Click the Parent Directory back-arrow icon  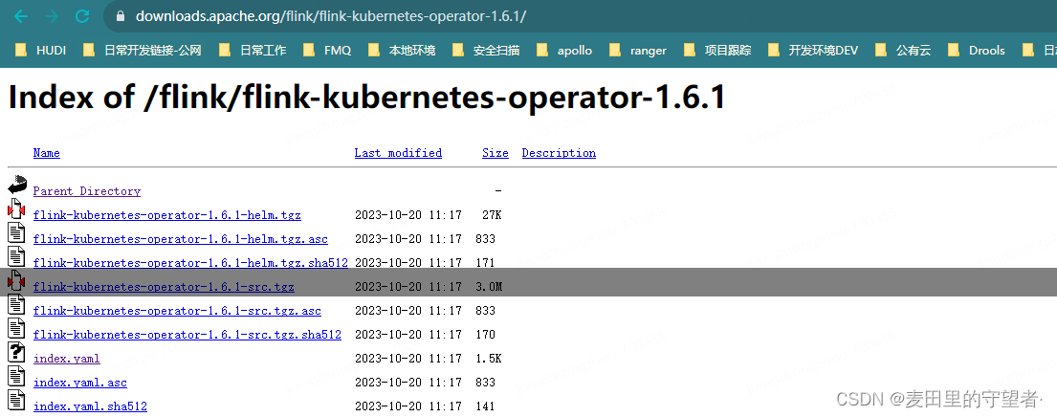pos(17,186)
